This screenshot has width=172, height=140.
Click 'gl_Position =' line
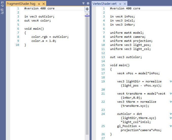point(129,126)
